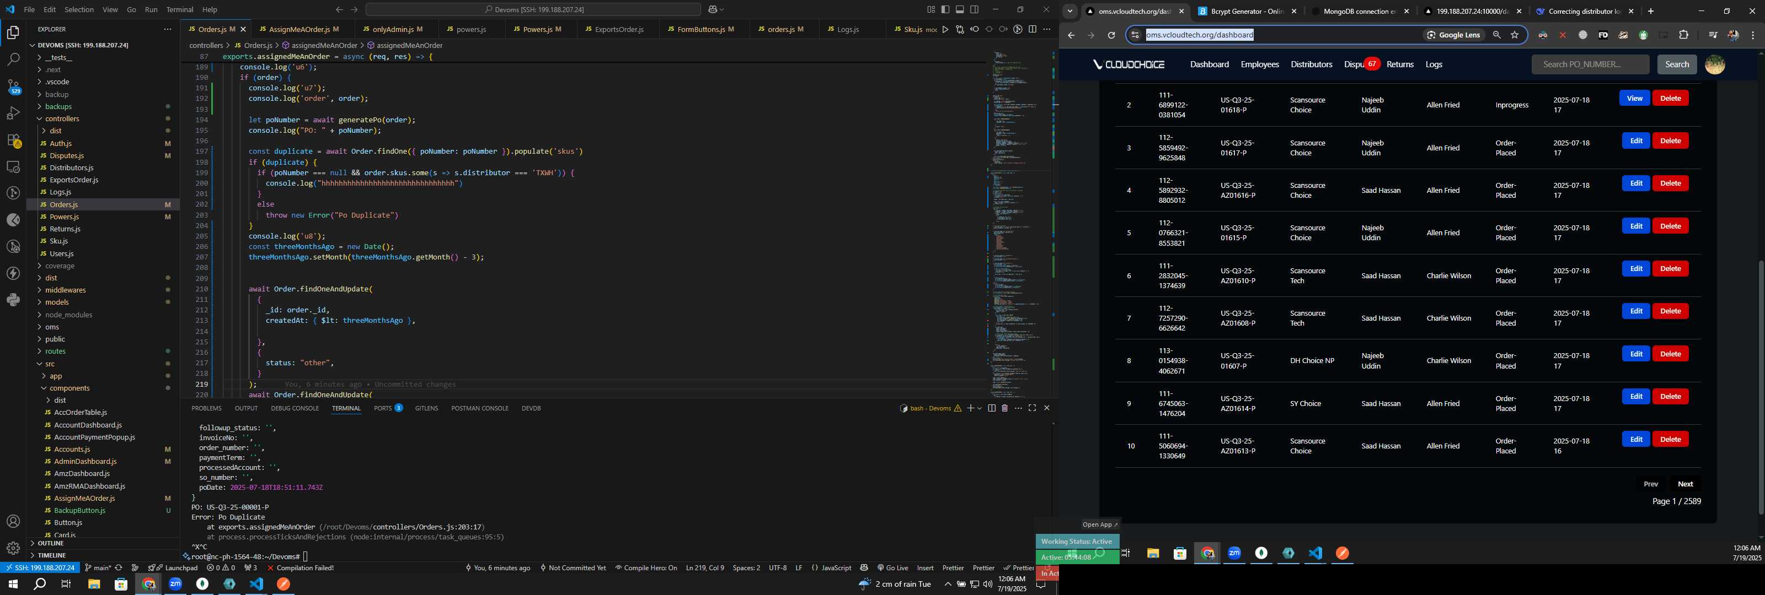1765x595 pixels.
Task: Expand the routes folder
Action: tap(55, 351)
